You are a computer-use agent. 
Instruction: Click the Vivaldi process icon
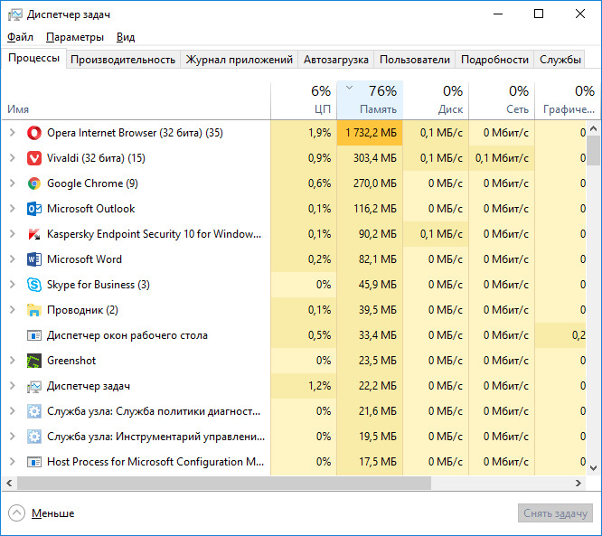point(34,158)
